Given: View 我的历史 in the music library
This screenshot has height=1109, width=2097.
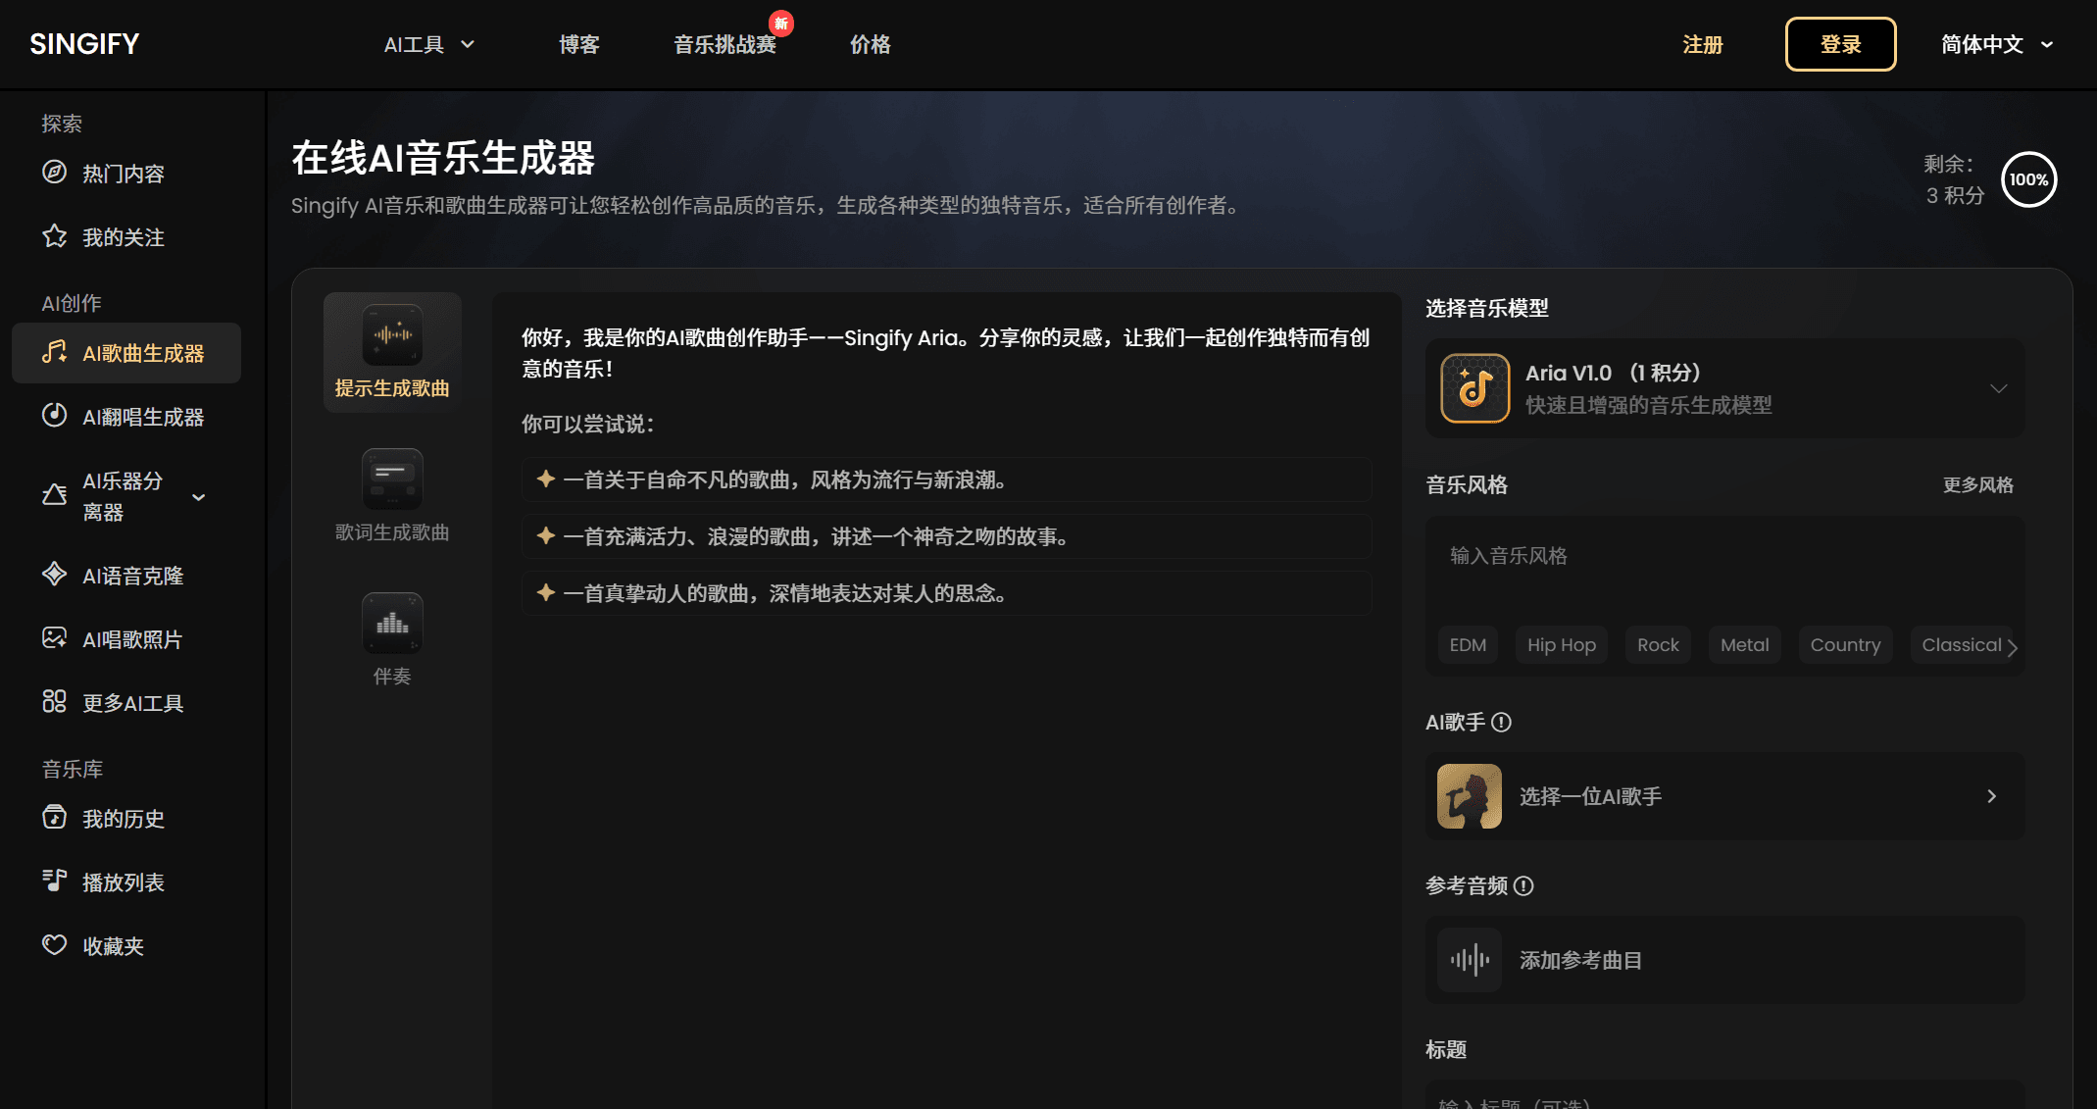Looking at the screenshot, I should point(124,819).
